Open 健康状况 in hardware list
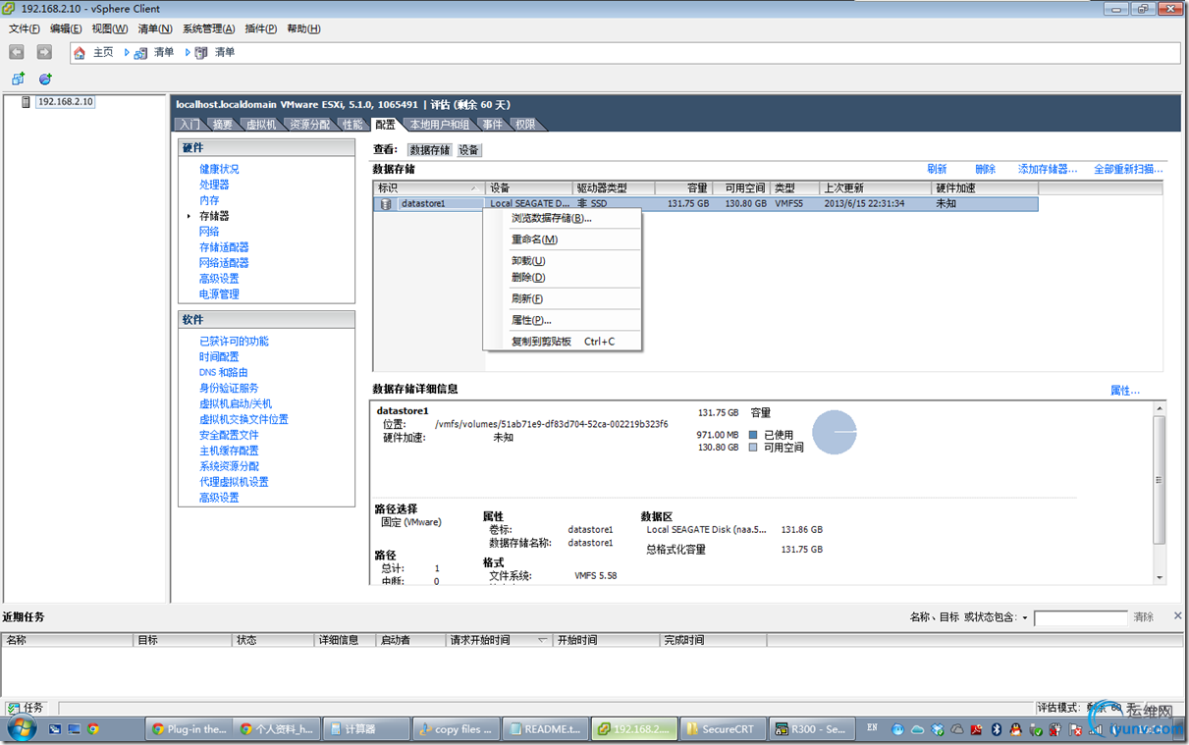Viewport: 1189px width, 745px height. point(219,169)
